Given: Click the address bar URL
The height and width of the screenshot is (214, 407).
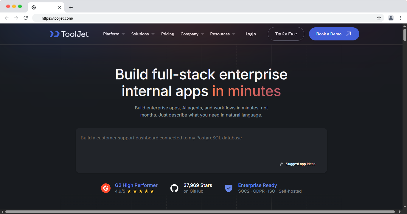Looking at the screenshot, I should point(58,18).
